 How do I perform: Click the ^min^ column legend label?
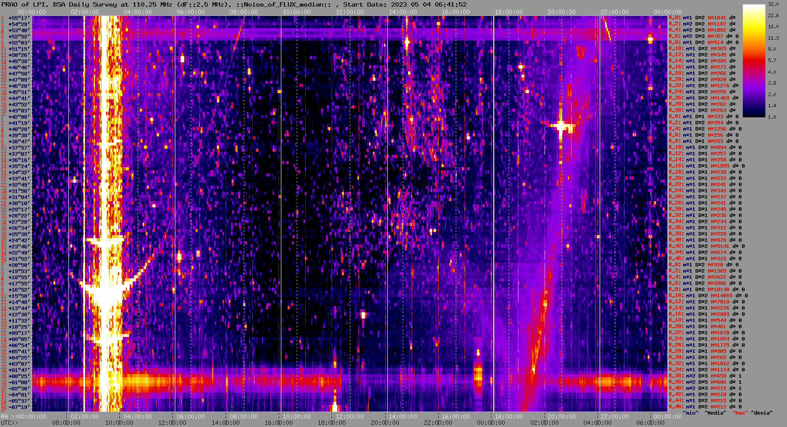[691, 413]
